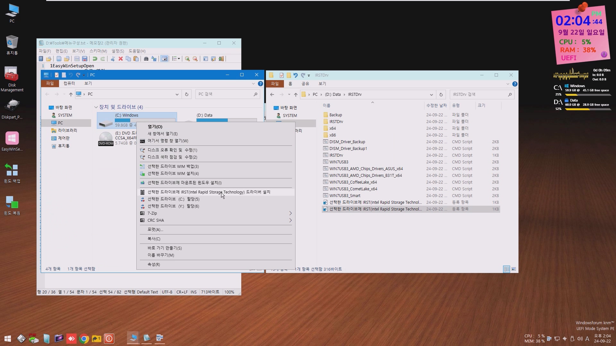
Task: Click the red X Delete icon in Notepad2 toolbar
Action: (121, 59)
